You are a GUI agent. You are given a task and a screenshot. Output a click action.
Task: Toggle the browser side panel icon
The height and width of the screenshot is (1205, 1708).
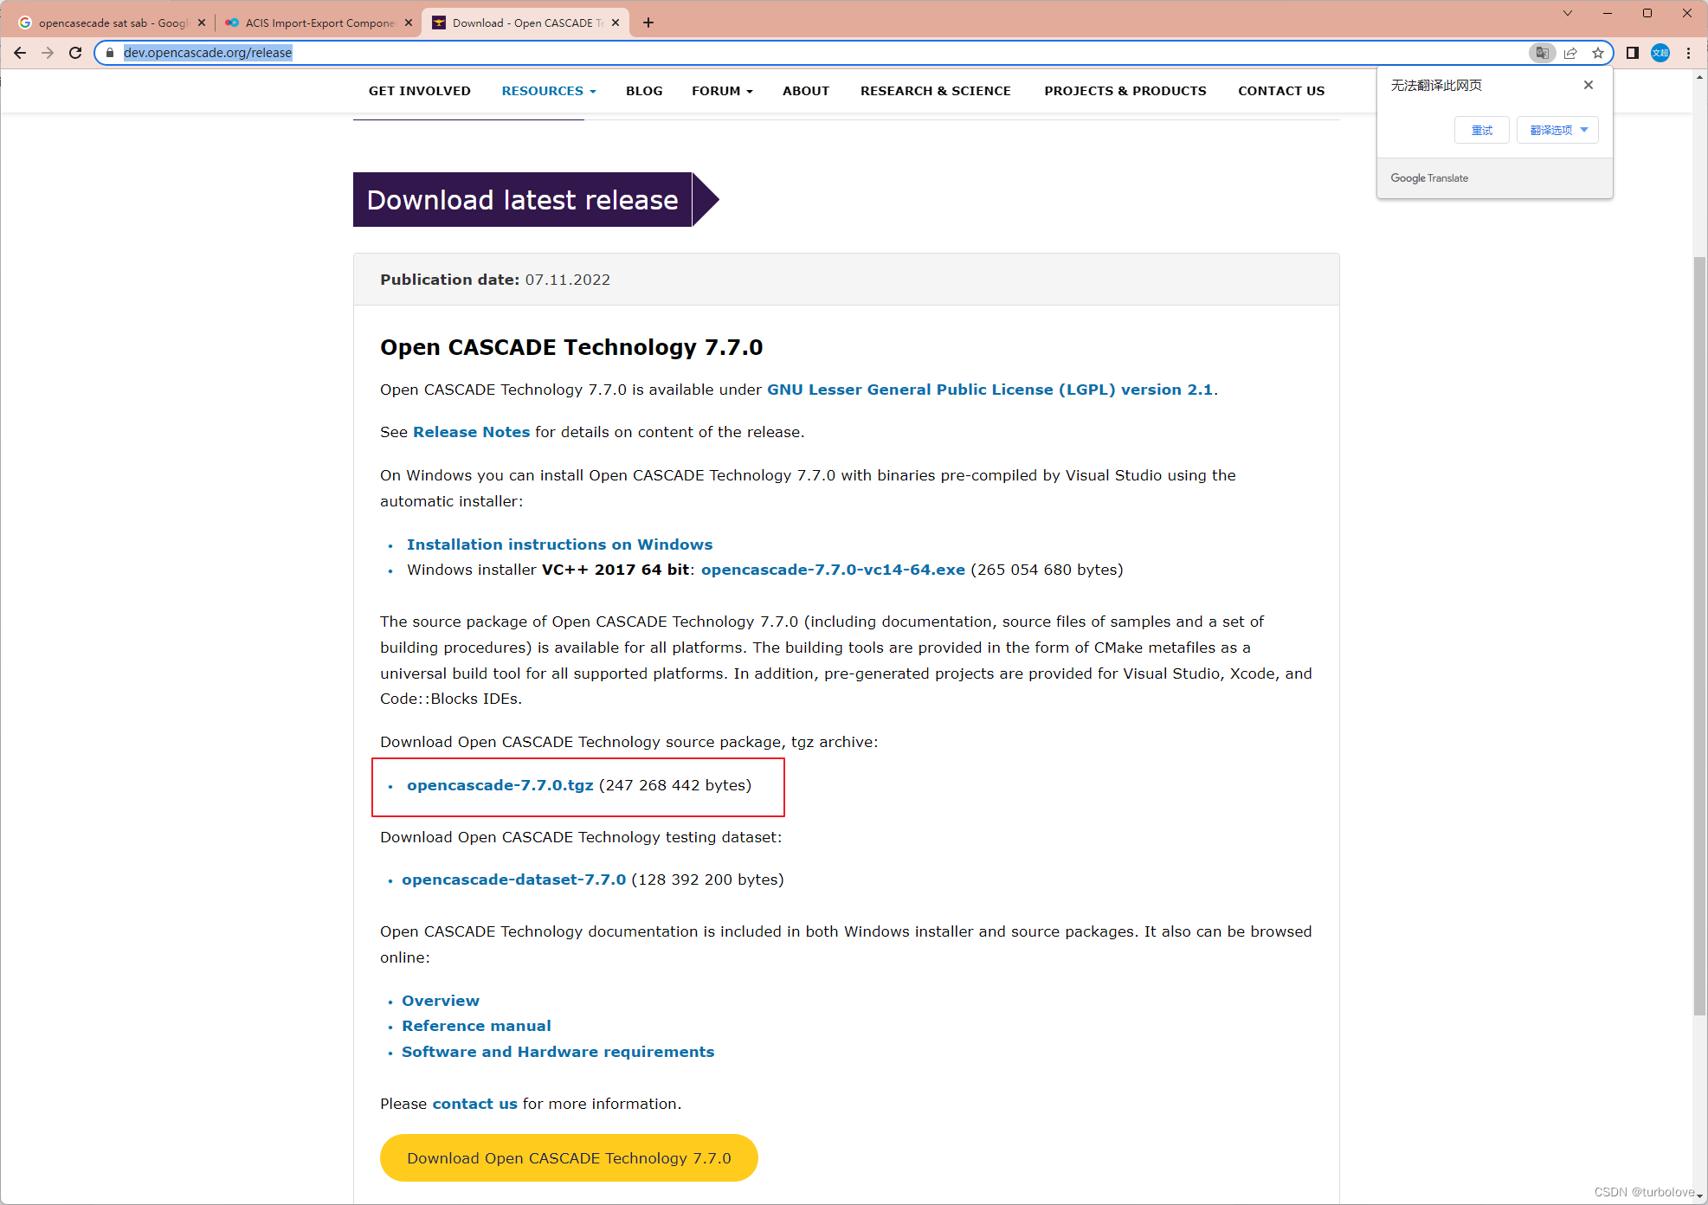[x=1633, y=53]
